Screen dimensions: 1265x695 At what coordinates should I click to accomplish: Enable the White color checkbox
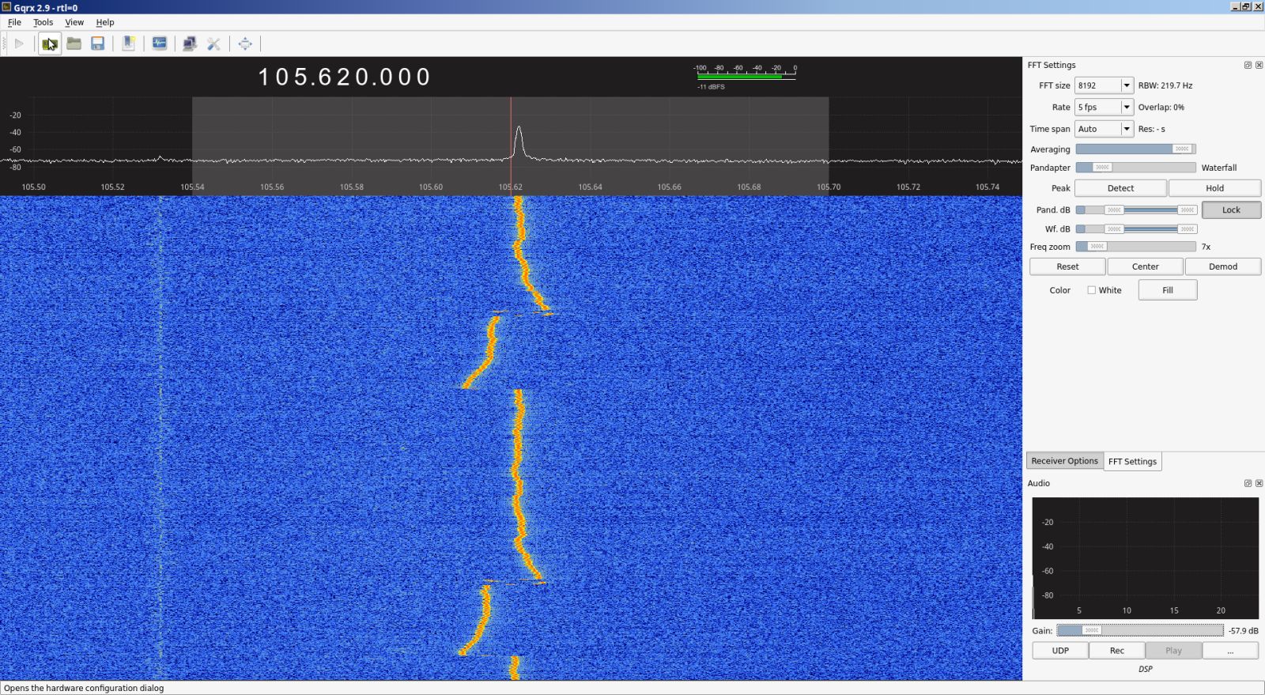coord(1092,290)
